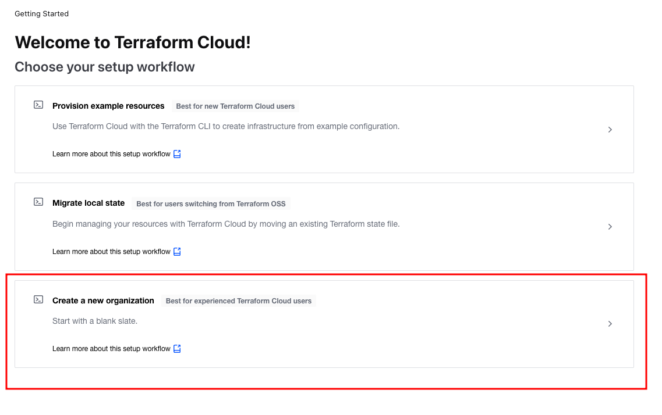This screenshot has width=662, height=415.
Task: Click the Getting Started breadcrumb
Action: tap(41, 13)
